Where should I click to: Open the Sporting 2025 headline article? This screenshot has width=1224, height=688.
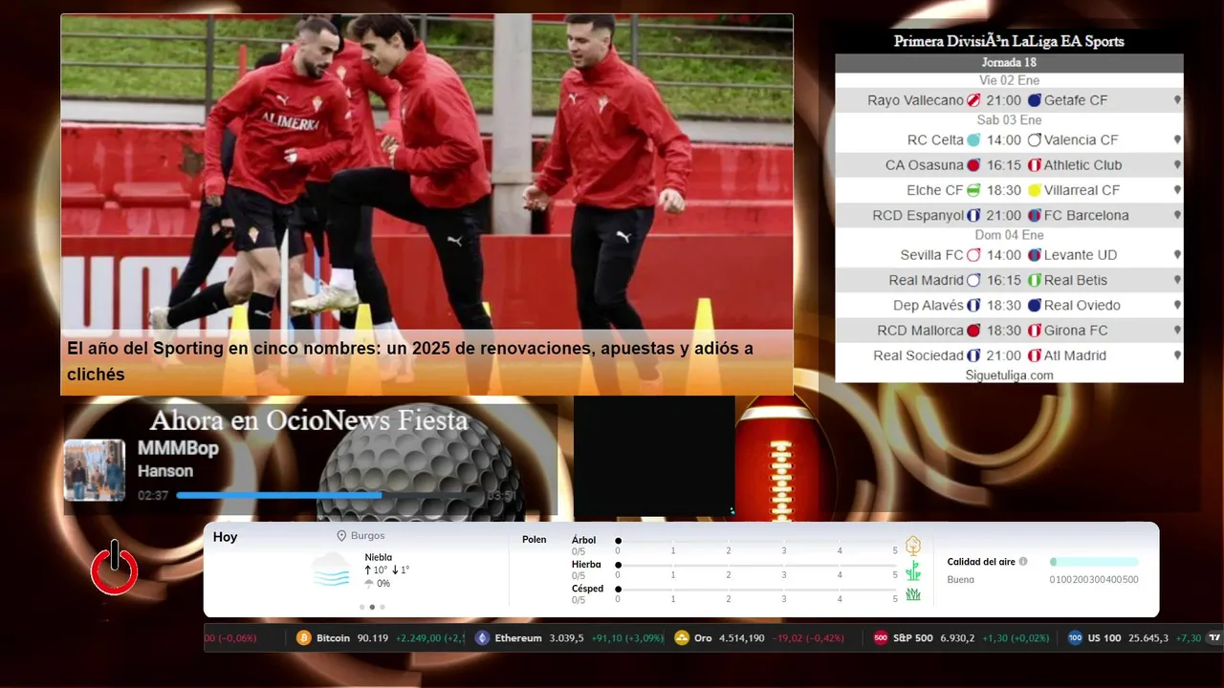[410, 361]
